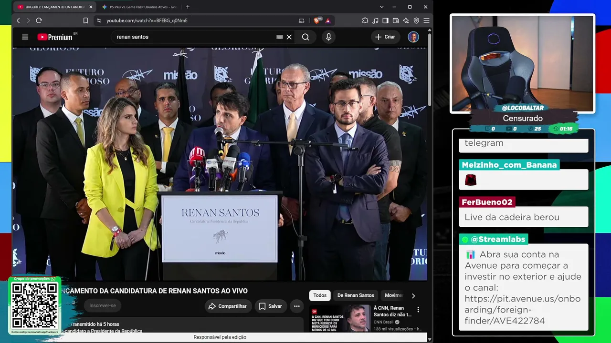The height and width of the screenshot is (343, 611).
Task: Click the 'Responsável pela edição' bottom bar
Action: click(220, 337)
